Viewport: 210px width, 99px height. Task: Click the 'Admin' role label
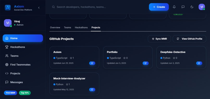coord(20,25)
